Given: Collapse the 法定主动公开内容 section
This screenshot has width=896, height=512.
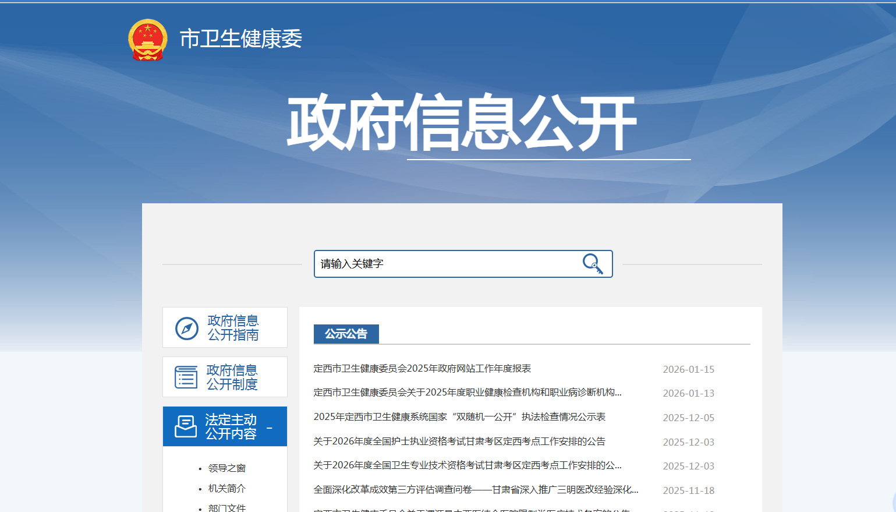Looking at the screenshot, I should (x=270, y=428).
